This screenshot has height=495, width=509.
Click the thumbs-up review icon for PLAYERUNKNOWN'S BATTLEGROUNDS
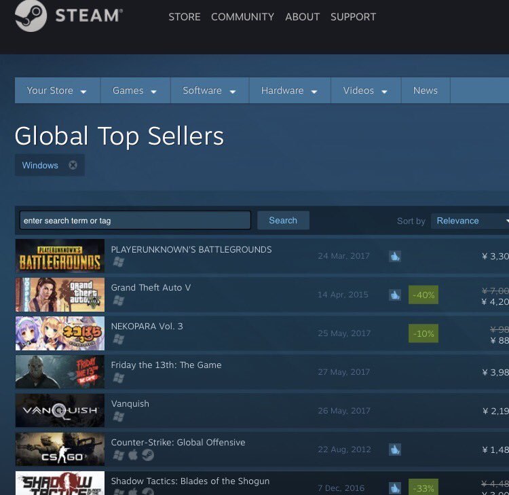pos(395,256)
